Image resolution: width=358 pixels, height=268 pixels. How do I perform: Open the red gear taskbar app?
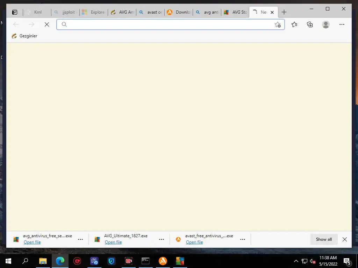[x=77, y=261]
